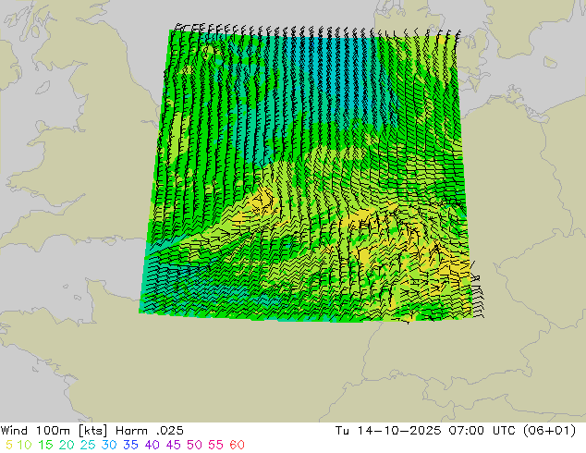This screenshot has height=453, width=586.
Task: Click the blue '30' knots legend value
Action: 109,445
